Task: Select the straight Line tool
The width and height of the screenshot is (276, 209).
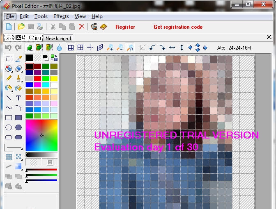Action: click(x=9, y=98)
